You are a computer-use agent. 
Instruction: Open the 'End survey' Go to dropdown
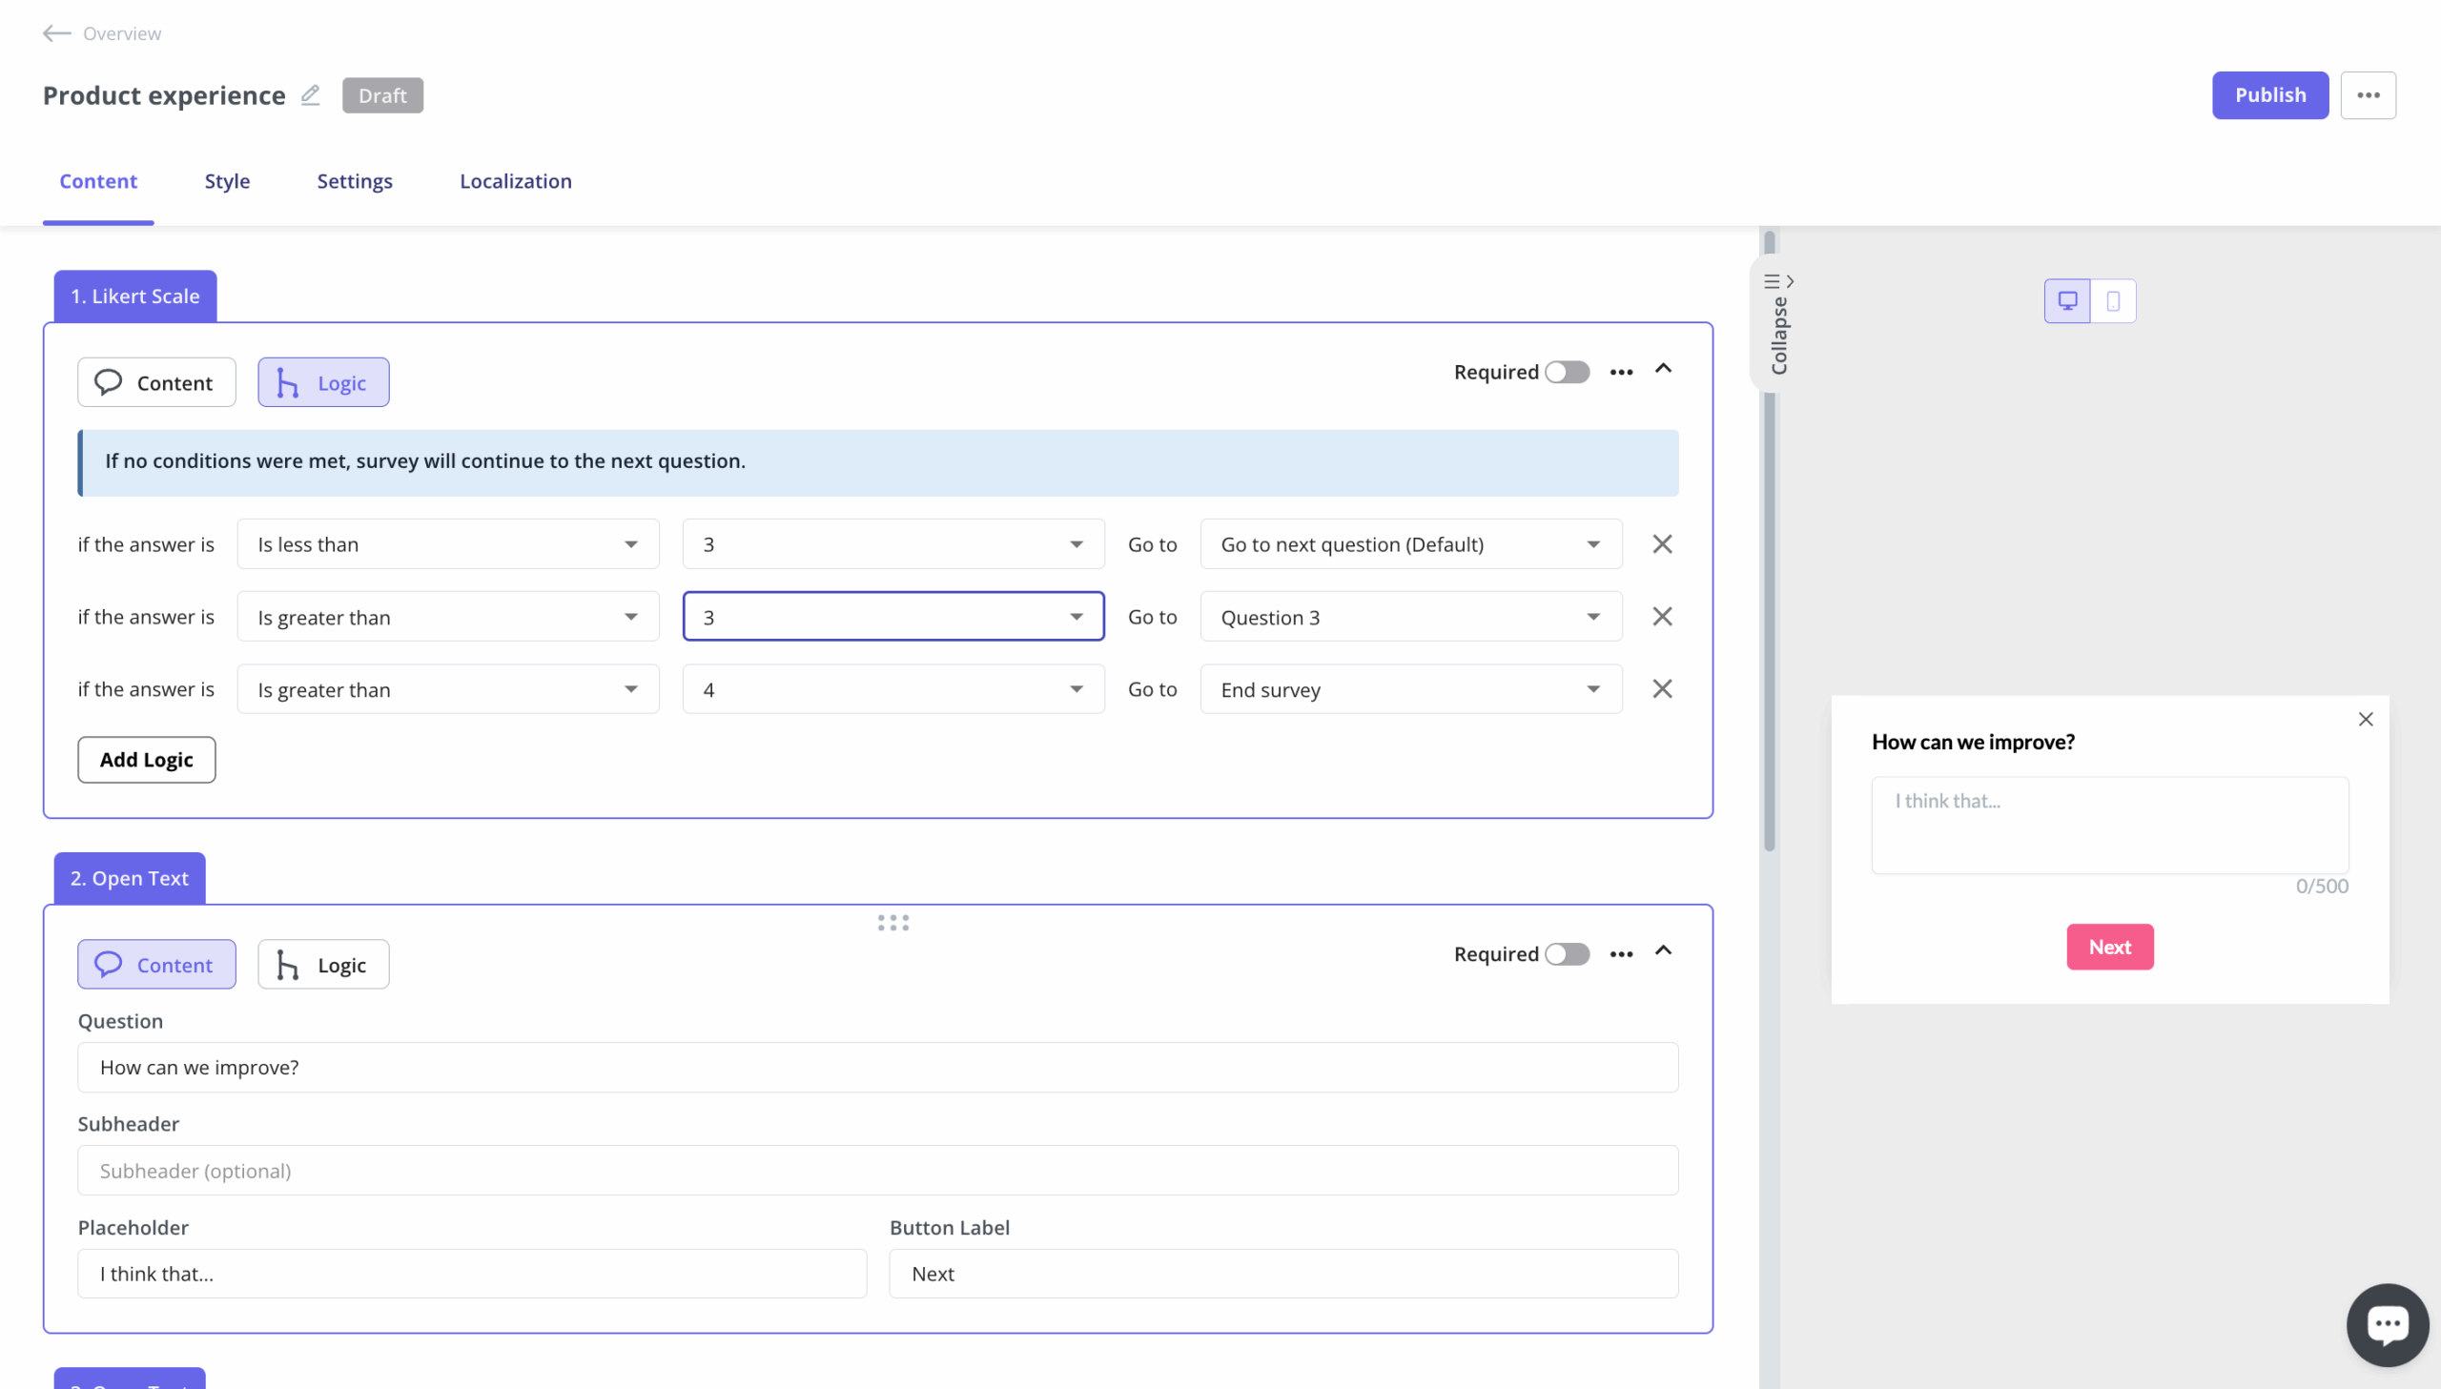click(x=1409, y=688)
